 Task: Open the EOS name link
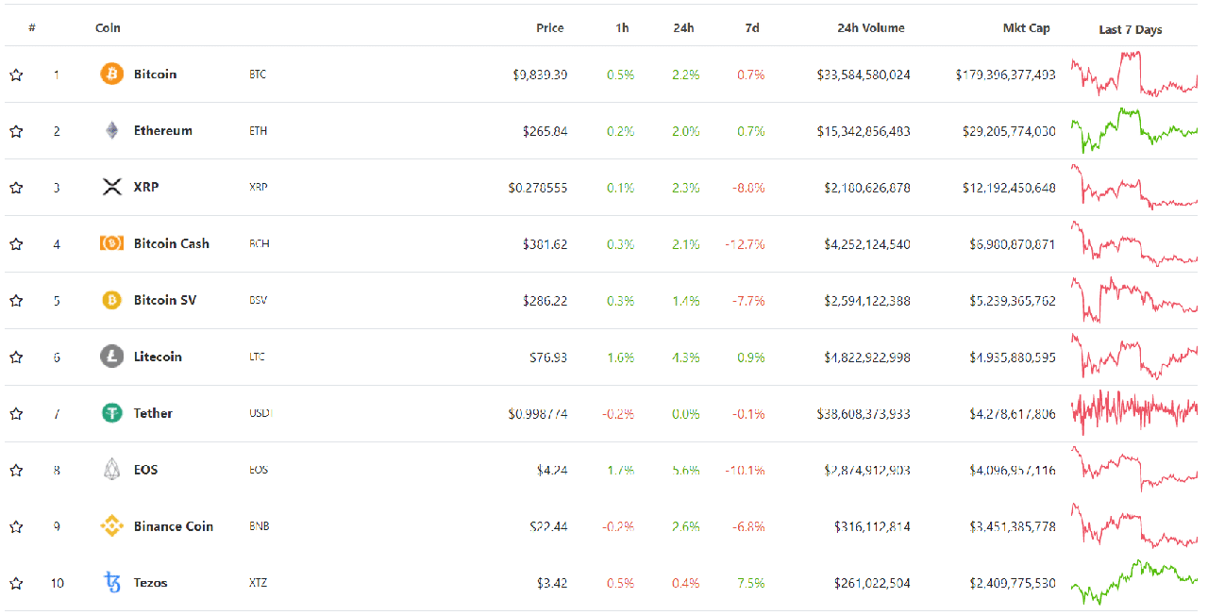click(x=145, y=470)
